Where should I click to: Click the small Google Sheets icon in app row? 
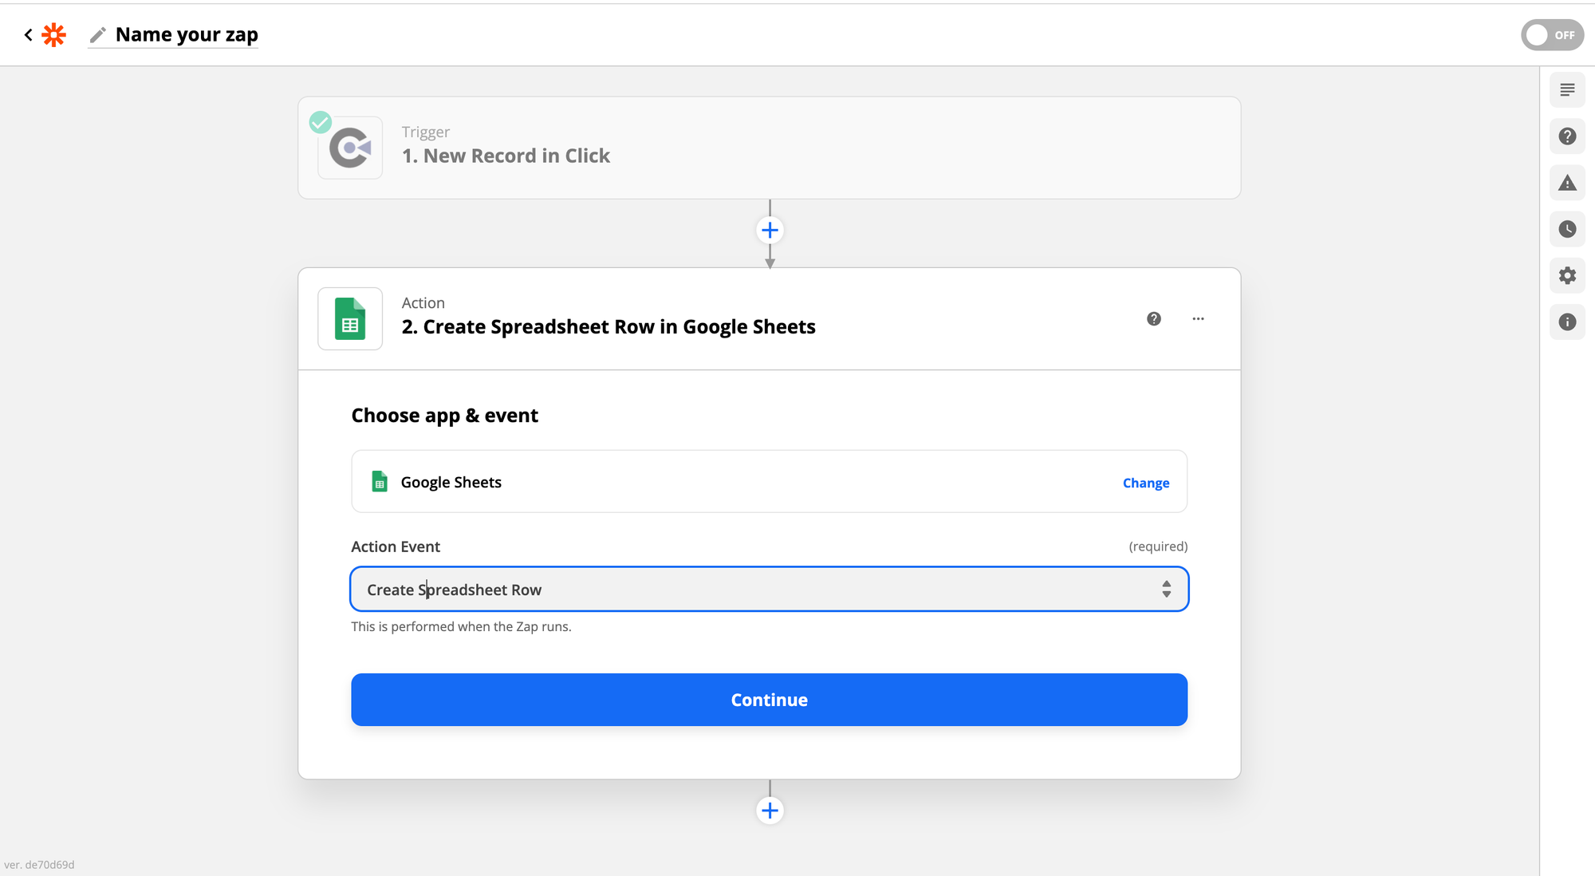tap(380, 482)
